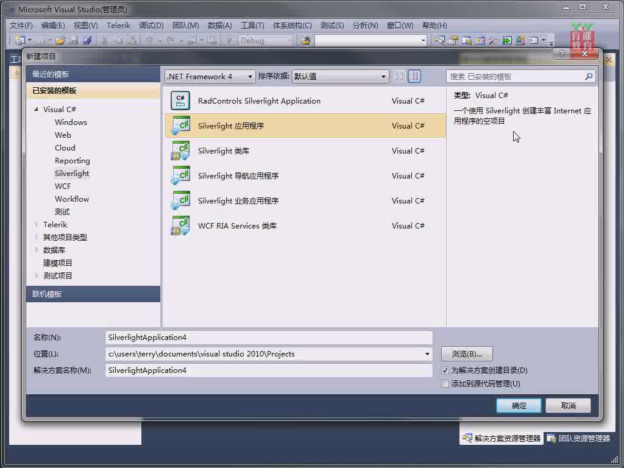
Task: Select the Silverlight tree item
Action: click(72, 174)
